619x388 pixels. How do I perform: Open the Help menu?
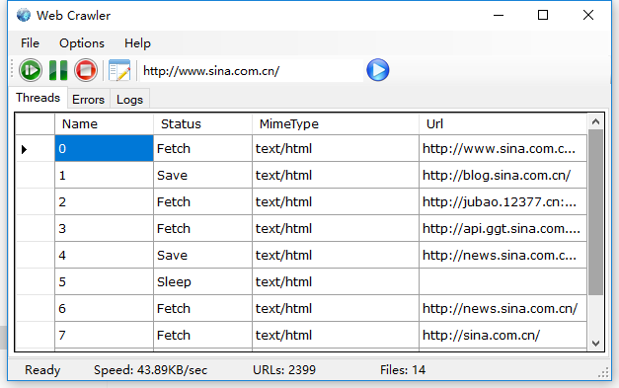[137, 43]
